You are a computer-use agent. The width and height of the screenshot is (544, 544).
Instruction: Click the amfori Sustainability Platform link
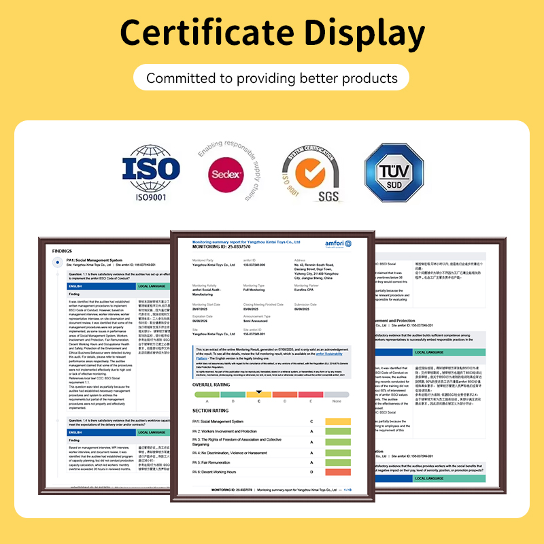pos(329,354)
